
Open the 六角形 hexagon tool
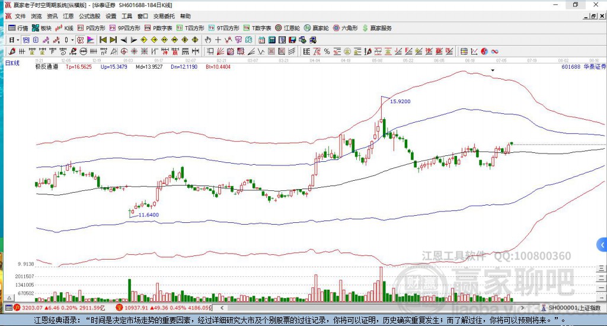[346, 28]
